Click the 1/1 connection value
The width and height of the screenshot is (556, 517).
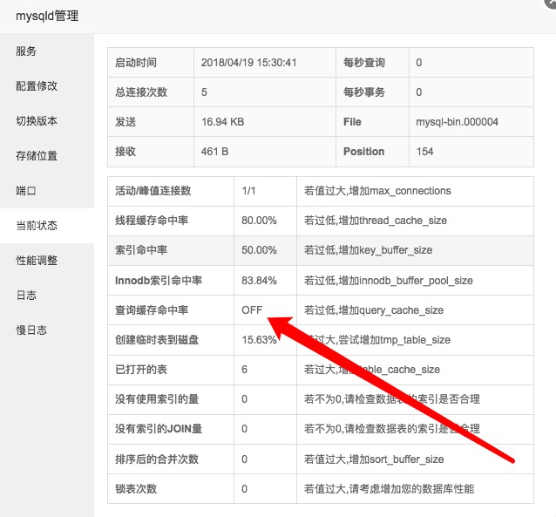click(248, 191)
